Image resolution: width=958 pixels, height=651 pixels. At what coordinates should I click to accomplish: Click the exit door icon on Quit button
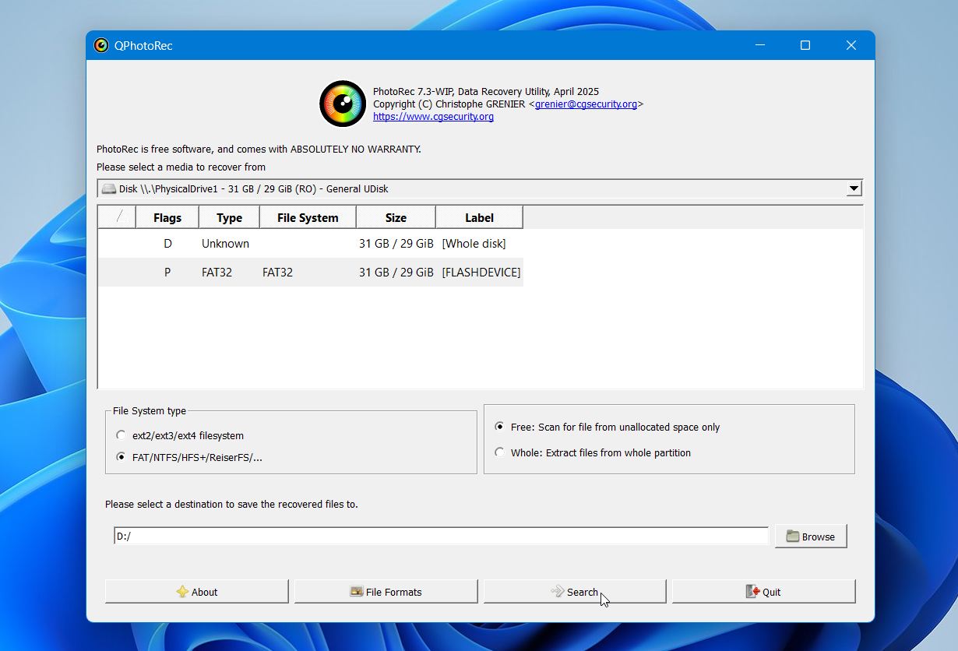click(x=752, y=592)
